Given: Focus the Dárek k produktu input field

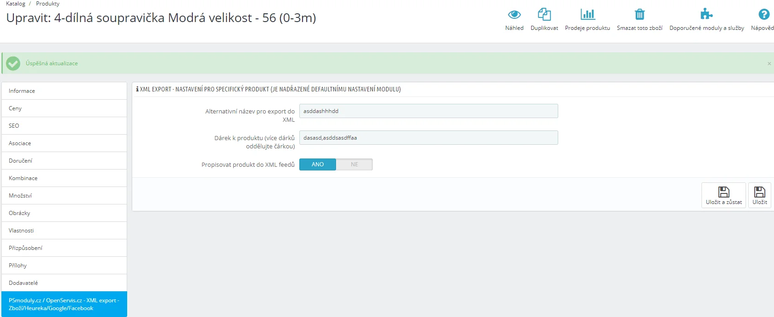Looking at the screenshot, I should [x=428, y=138].
